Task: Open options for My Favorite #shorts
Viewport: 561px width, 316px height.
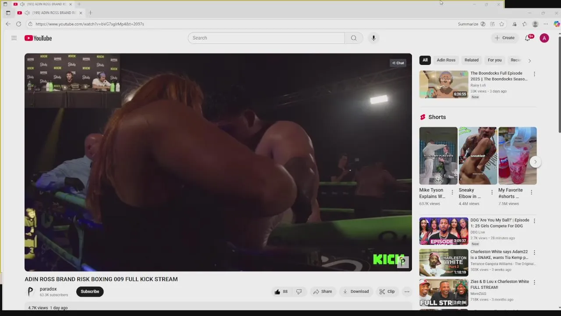Action: 531,192
